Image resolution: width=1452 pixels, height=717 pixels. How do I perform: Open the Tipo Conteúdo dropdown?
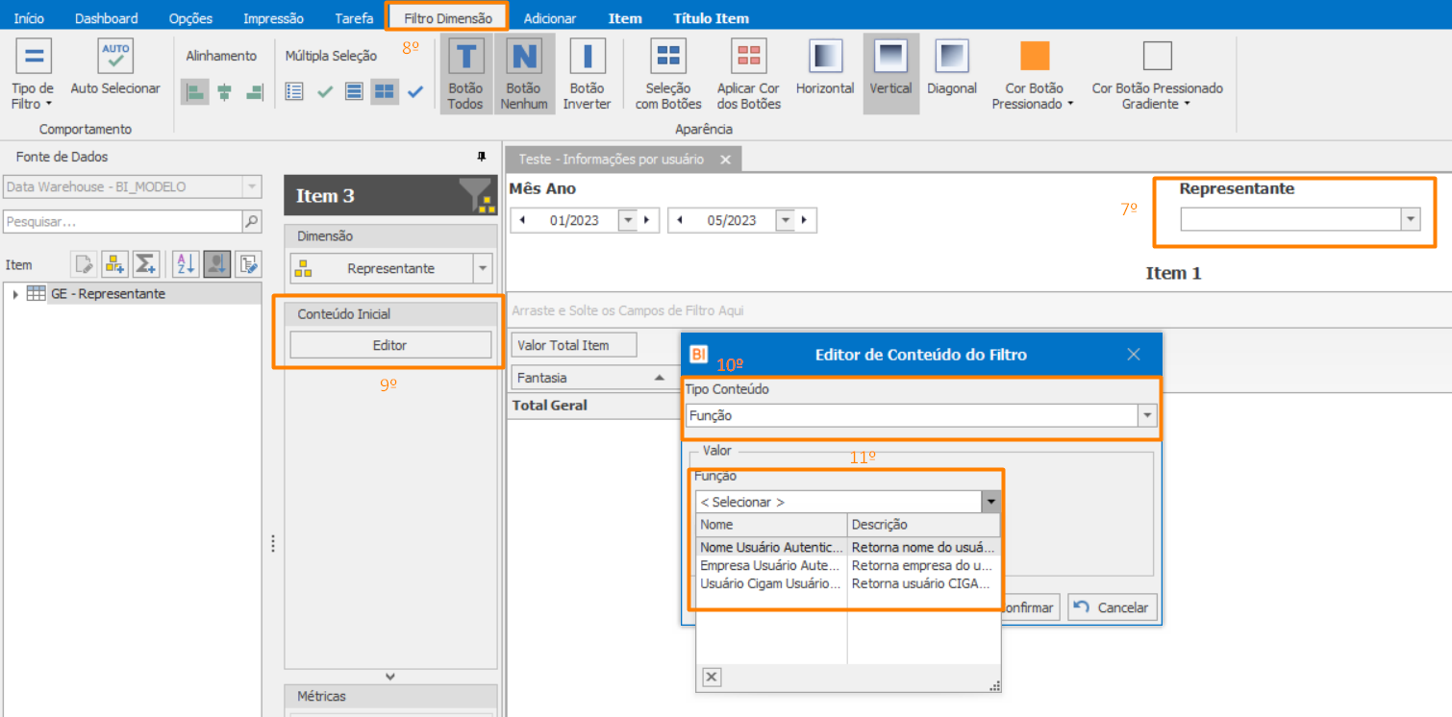click(1147, 416)
